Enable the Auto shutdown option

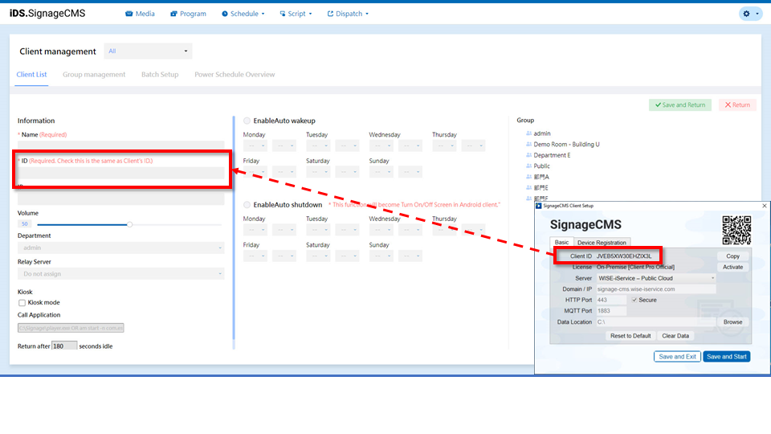[x=247, y=205]
